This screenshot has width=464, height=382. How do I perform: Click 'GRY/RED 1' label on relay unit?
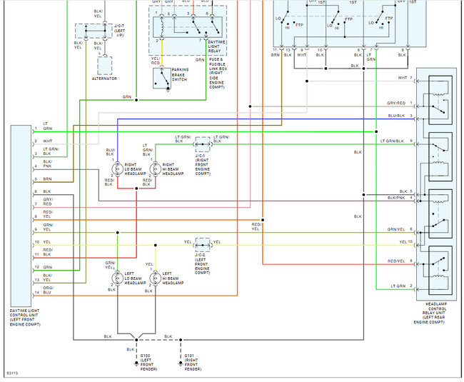[400, 103]
